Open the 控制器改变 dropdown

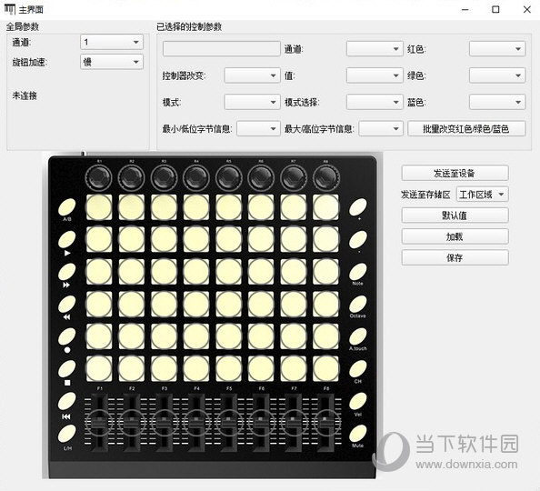(252, 75)
